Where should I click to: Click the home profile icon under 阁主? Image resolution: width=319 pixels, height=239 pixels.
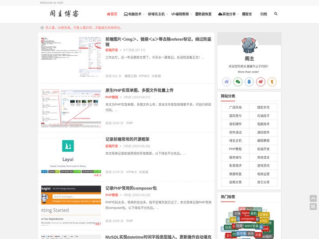click(x=226, y=82)
